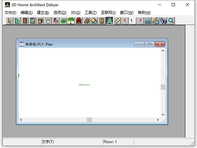Close the 未命名.PL1 Plan window
The height and width of the screenshot is (148, 197).
(x=160, y=44)
